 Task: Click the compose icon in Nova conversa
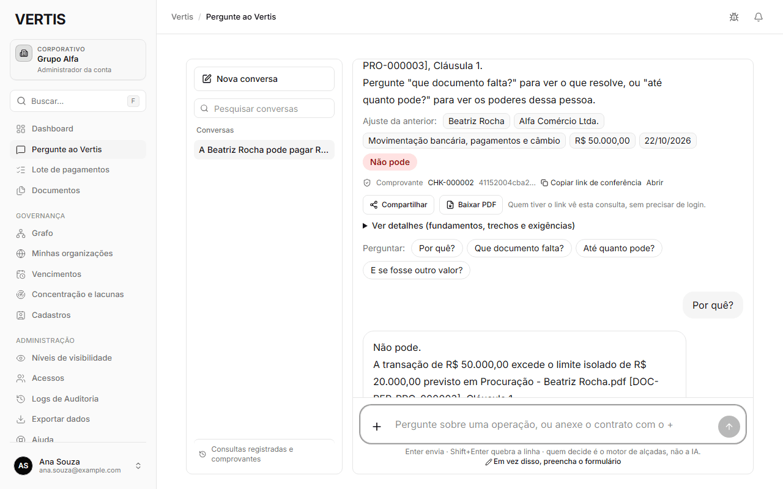[x=207, y=79]
